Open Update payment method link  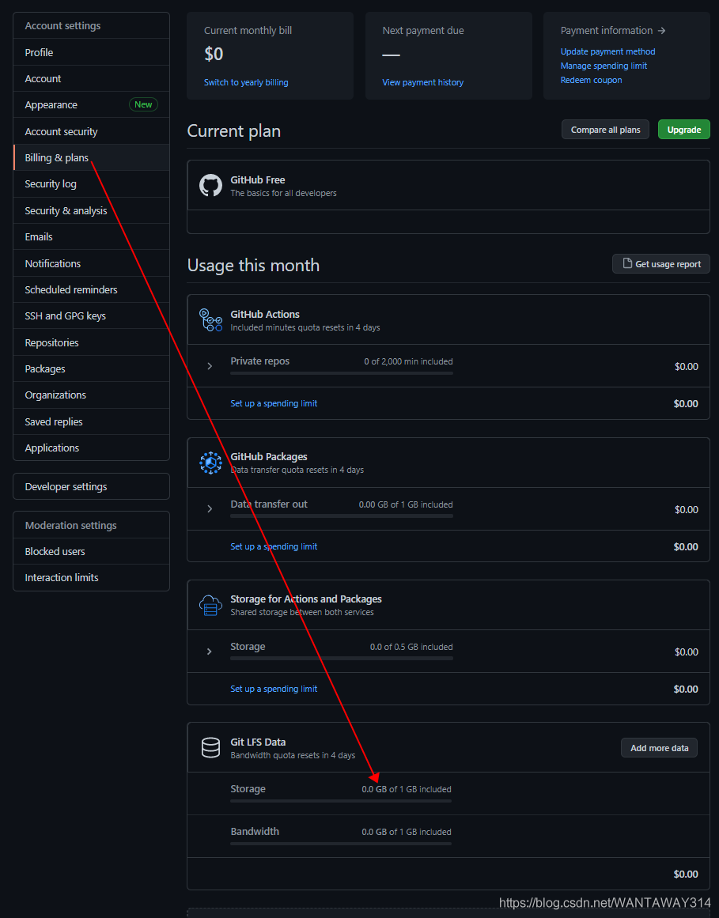pyautogui.click(x=607, y=51)
